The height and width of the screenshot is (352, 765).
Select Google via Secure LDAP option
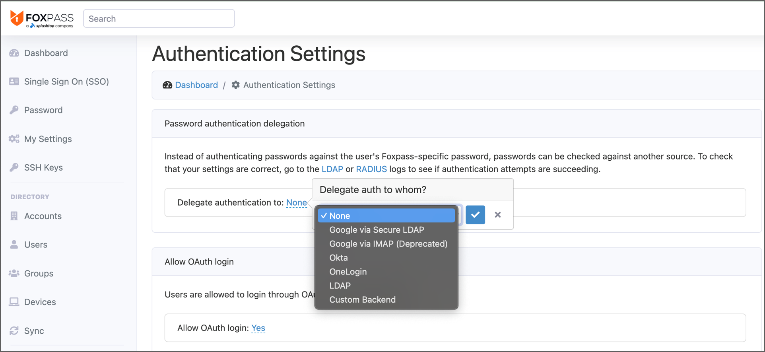[x=386, y=230]
